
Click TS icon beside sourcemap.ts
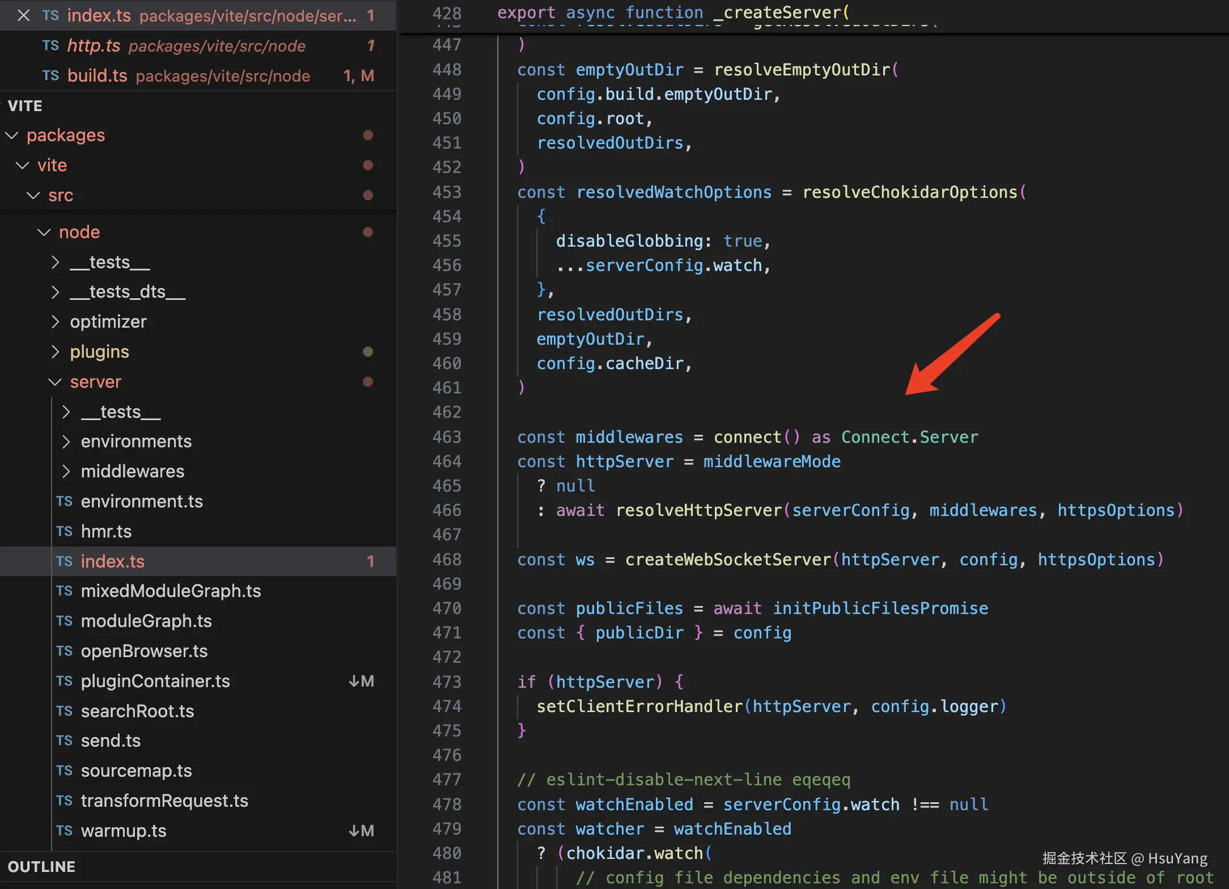64,771
